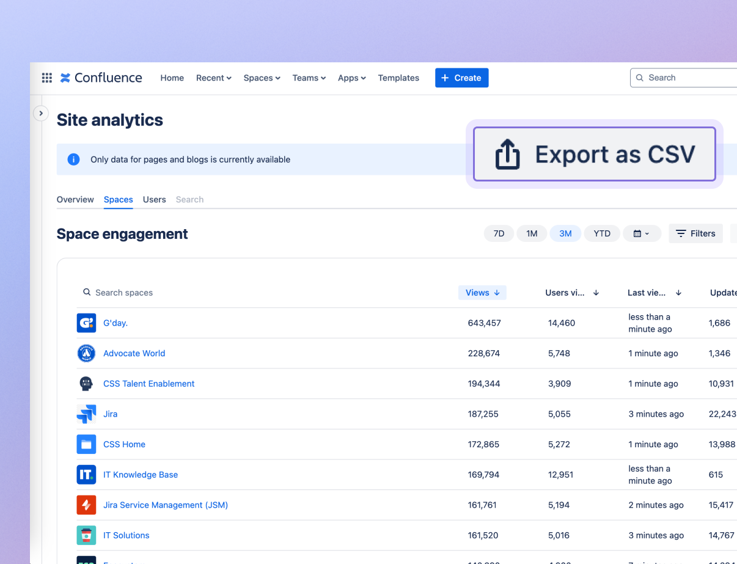Click the Export as CSV button
Image resolution: width=737 pixels, height=564 pixels.
tap(593, 154)
